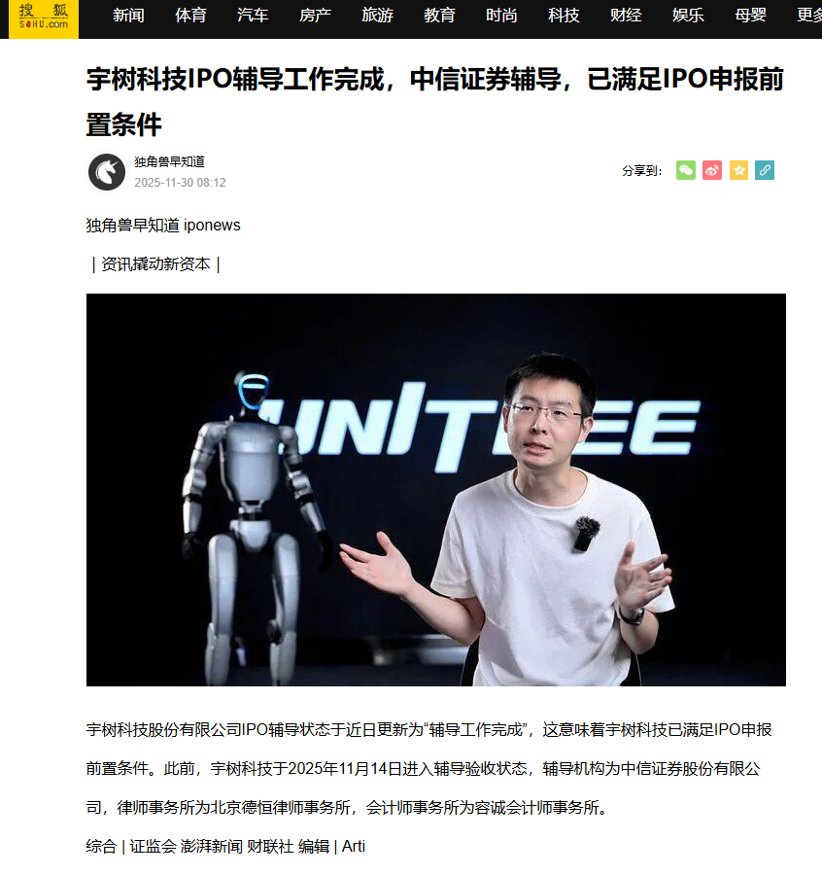Visit the 旅游 channel
This screenshot has height=875, width=822.
[377, 15]
